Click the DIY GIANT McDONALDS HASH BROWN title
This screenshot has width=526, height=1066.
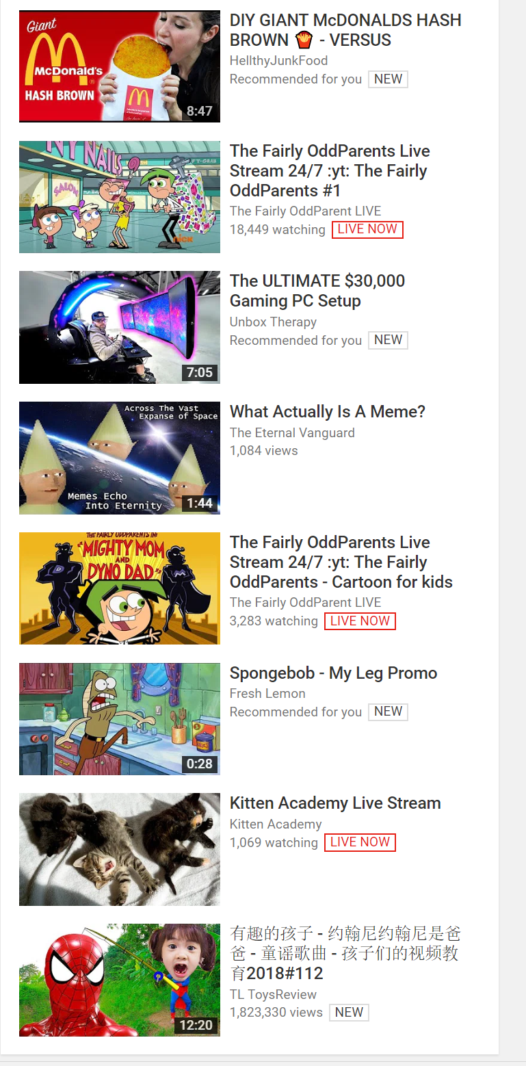345,30
